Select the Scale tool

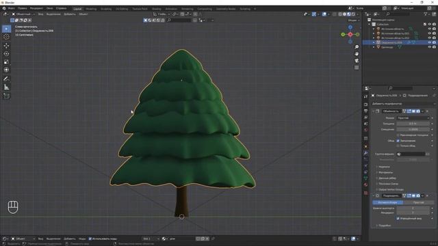[6, 62]
